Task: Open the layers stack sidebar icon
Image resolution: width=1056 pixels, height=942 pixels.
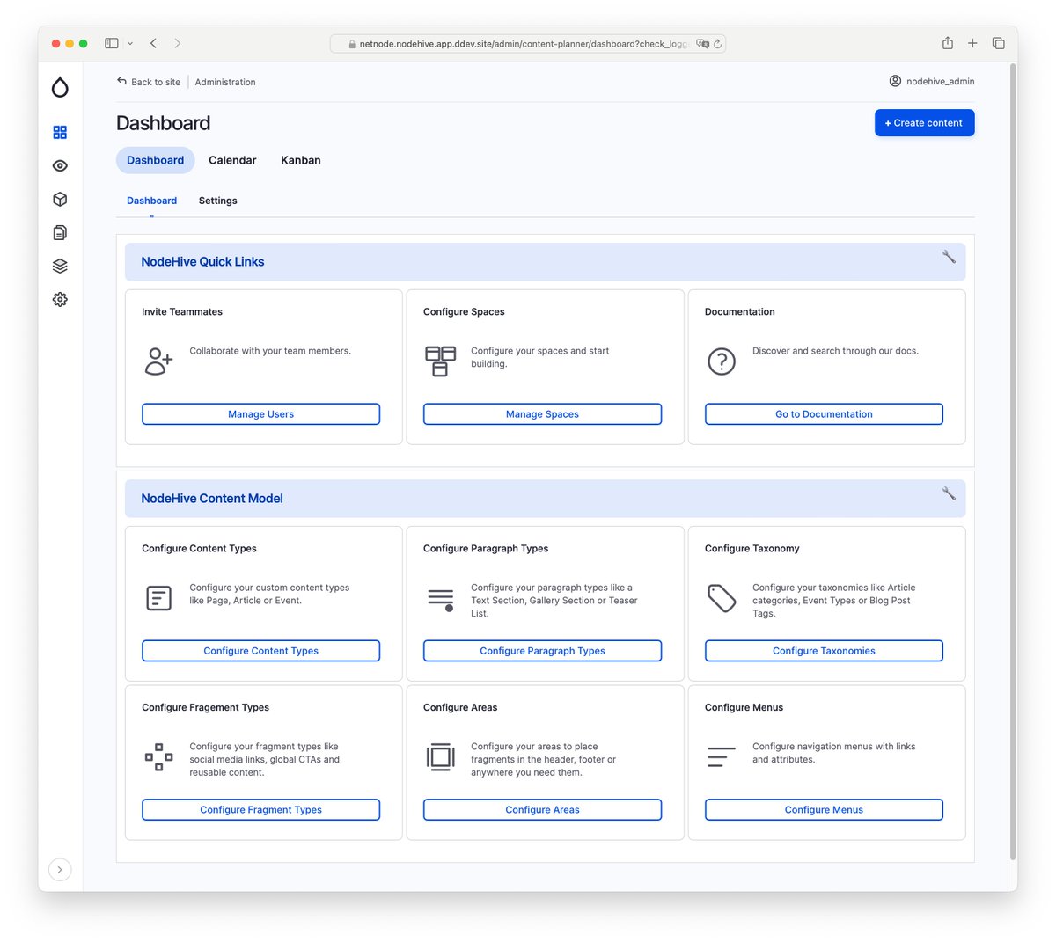Action: 60,266
